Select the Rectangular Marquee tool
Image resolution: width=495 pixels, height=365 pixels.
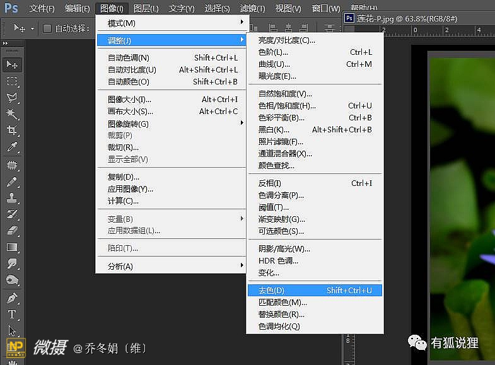pyautogui.click(x=12, y=81)
